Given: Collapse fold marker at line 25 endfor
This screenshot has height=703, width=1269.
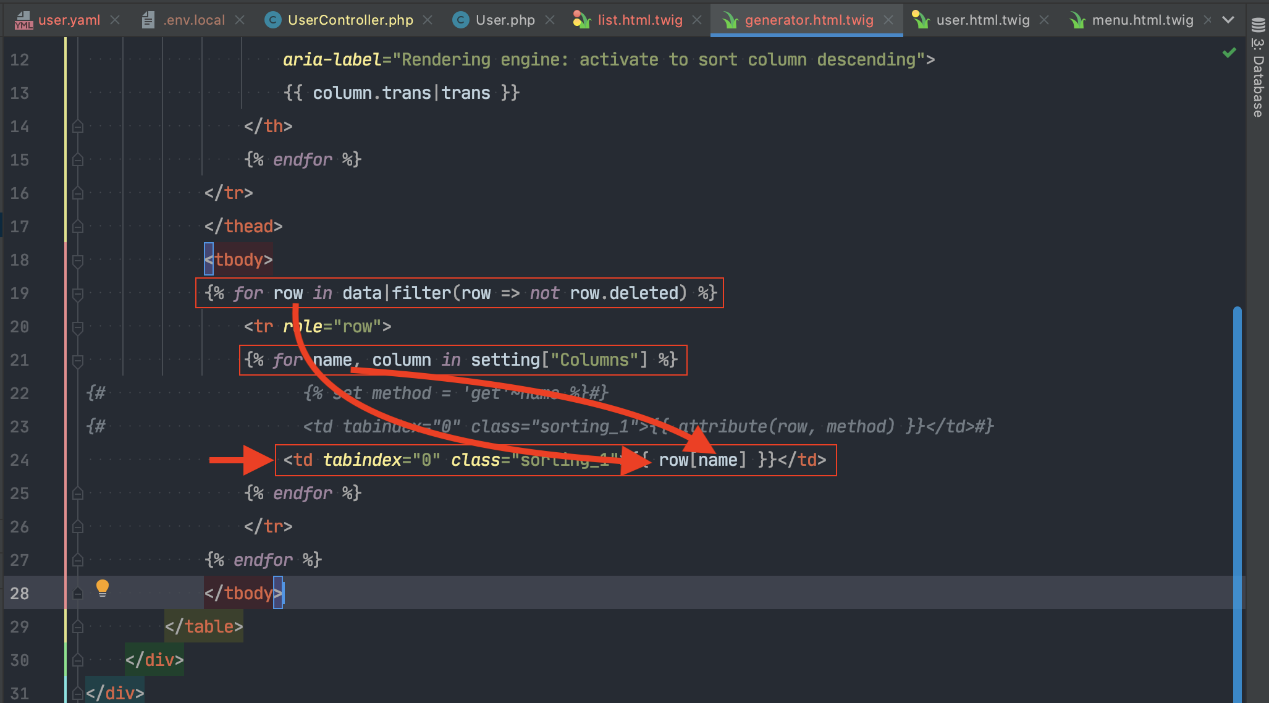Looking at the screenshot, I should (78, 494).
